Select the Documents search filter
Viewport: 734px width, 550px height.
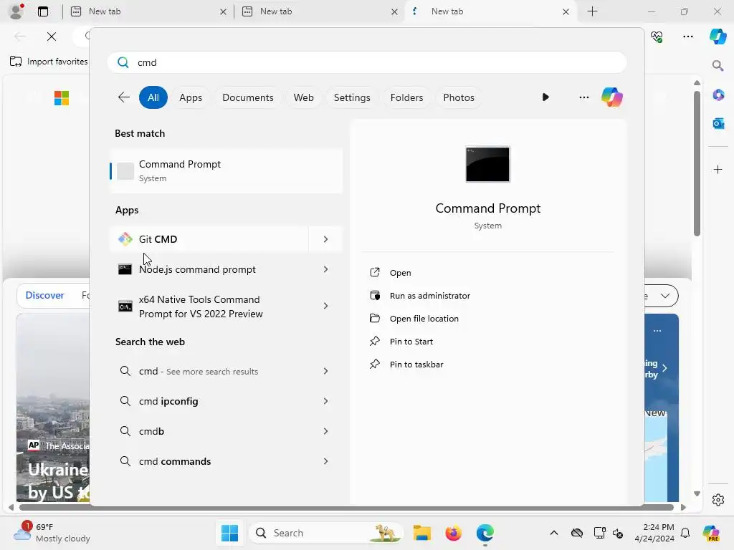click(247, 97)
